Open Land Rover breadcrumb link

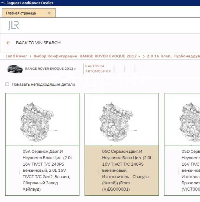(16, 56)
